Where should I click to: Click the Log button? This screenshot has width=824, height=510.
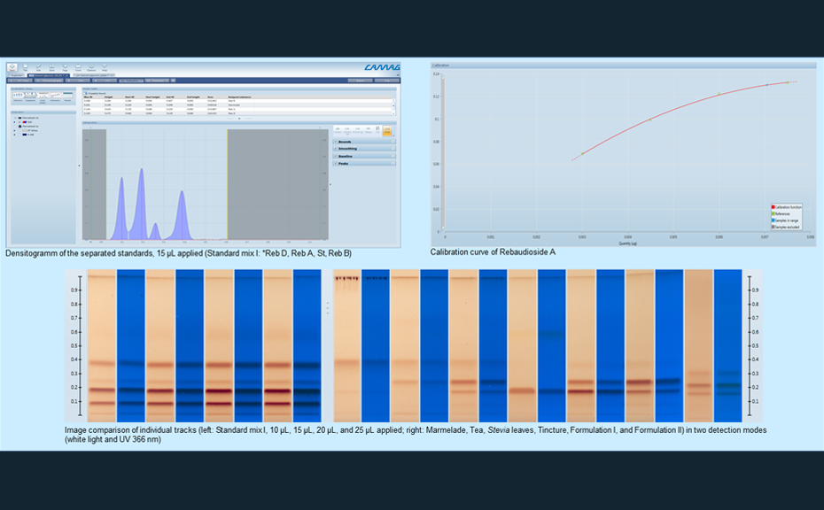click(386, 81)
